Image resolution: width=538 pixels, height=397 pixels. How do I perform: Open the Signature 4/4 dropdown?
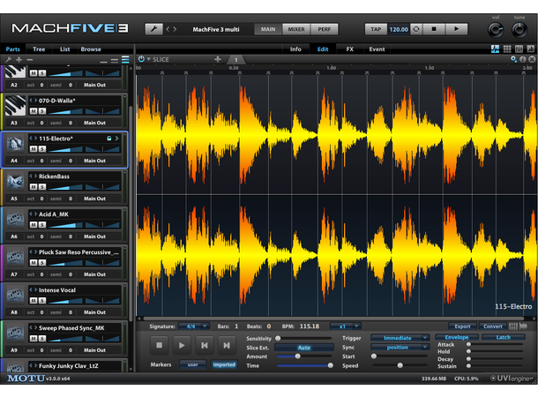coord(193,326)
